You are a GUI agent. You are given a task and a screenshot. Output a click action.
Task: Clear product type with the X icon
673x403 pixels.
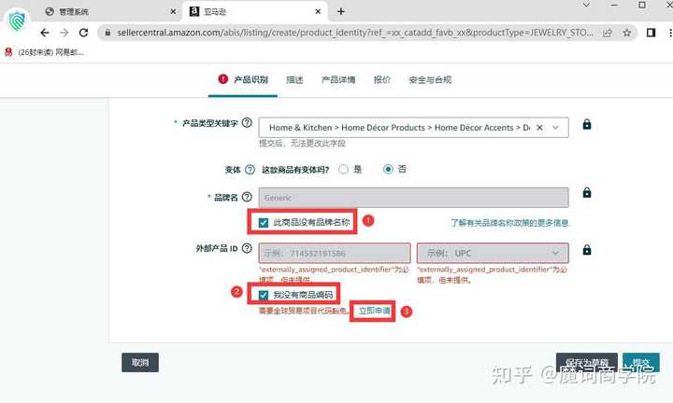pyautogui.click(x=540, y=128)
